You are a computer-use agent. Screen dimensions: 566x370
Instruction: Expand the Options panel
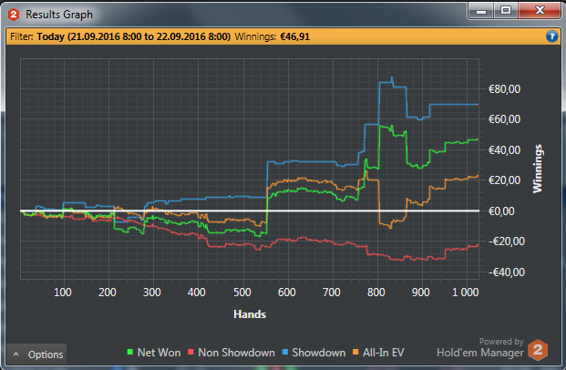pos(36,355)
